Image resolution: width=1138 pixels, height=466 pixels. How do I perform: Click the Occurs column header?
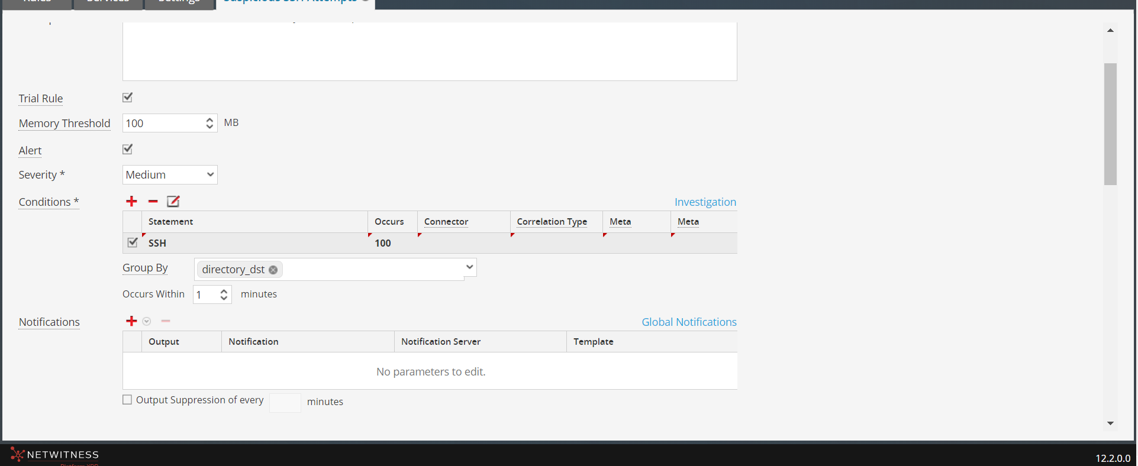(392, 222)
